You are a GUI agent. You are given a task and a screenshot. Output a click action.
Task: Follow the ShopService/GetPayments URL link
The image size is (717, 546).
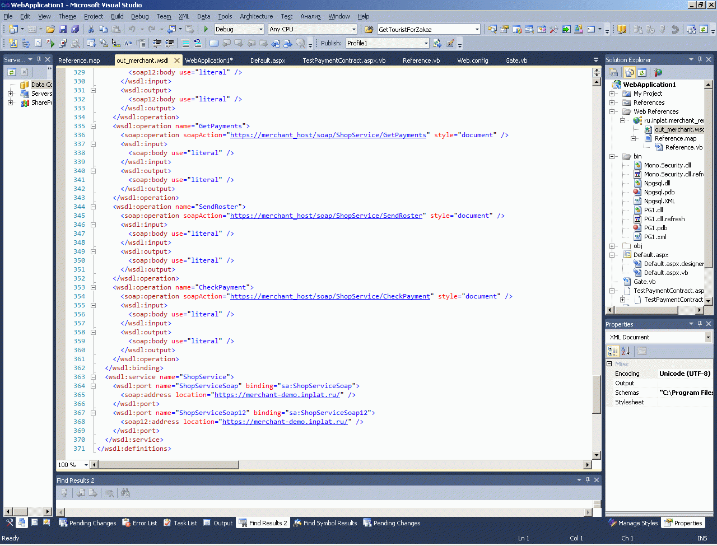pyautogui.click(x=328, y=135)
